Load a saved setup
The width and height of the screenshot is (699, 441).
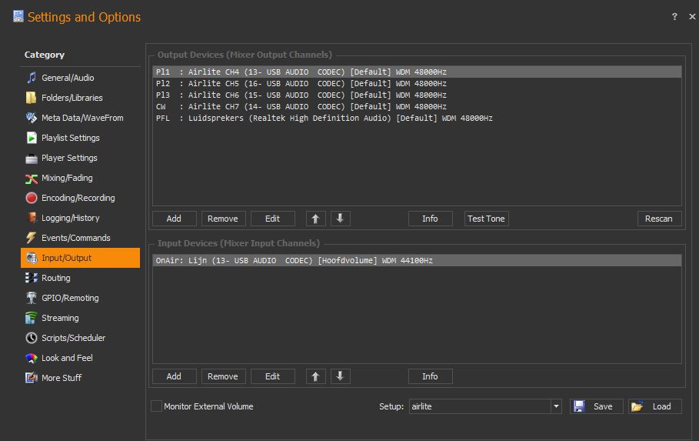click(x=655, y=406)
